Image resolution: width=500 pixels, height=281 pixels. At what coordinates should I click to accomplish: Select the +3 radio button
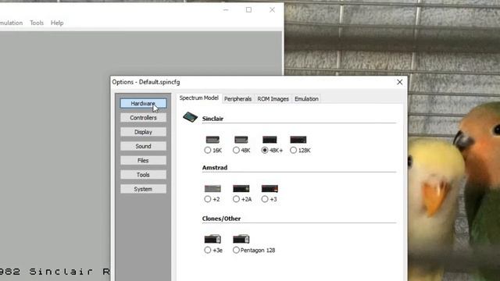tap(265, 199)
